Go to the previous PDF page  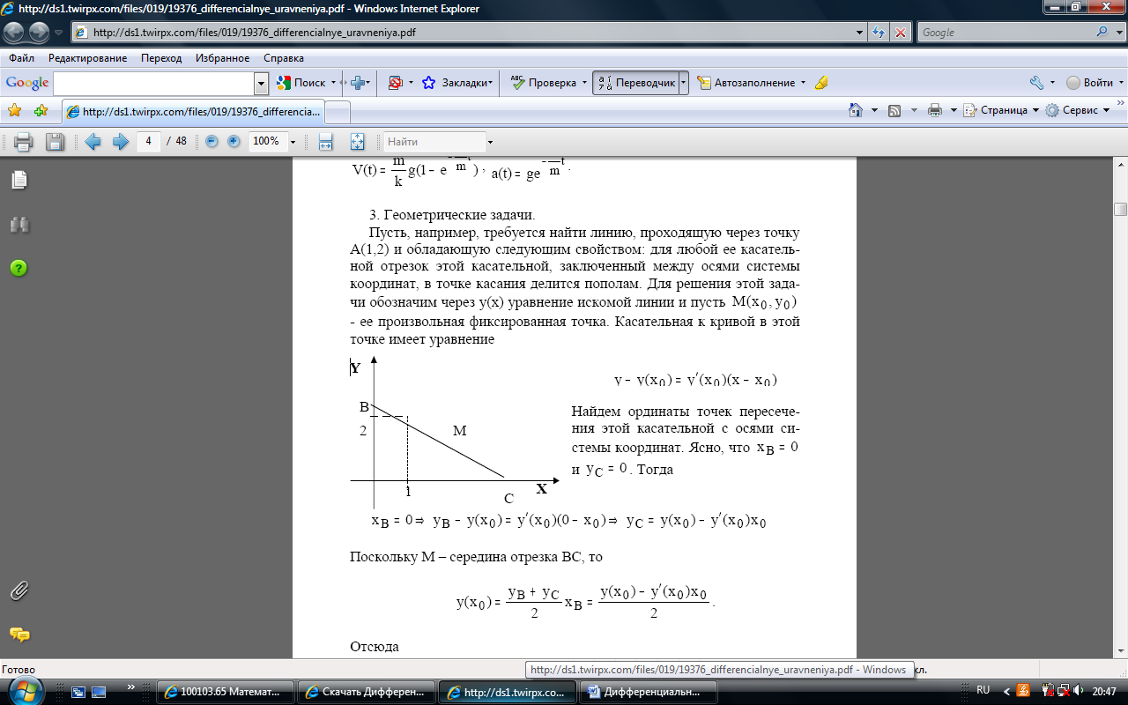(93, 142)
